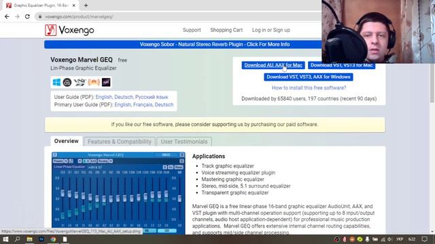Click the taskbar clock
The image size is (435, 244).
point(412,239)
